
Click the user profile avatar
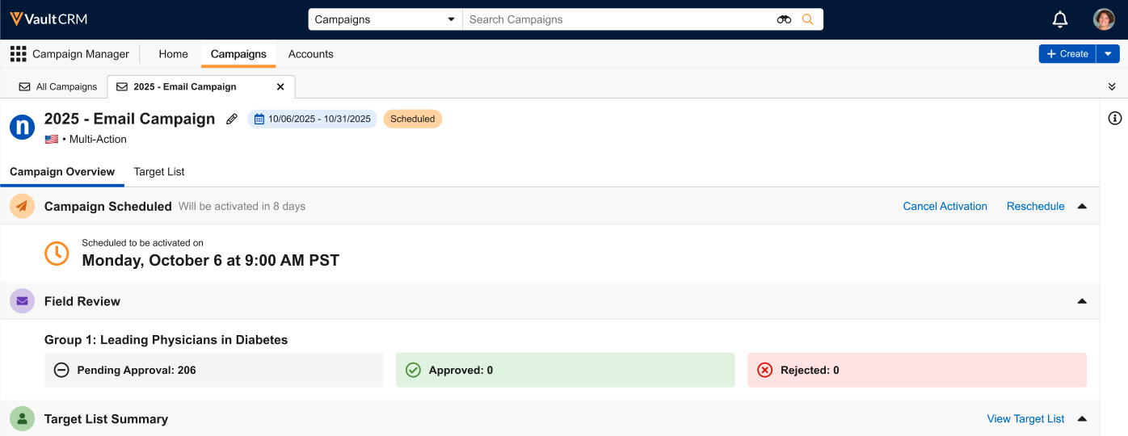point(1103,19)
